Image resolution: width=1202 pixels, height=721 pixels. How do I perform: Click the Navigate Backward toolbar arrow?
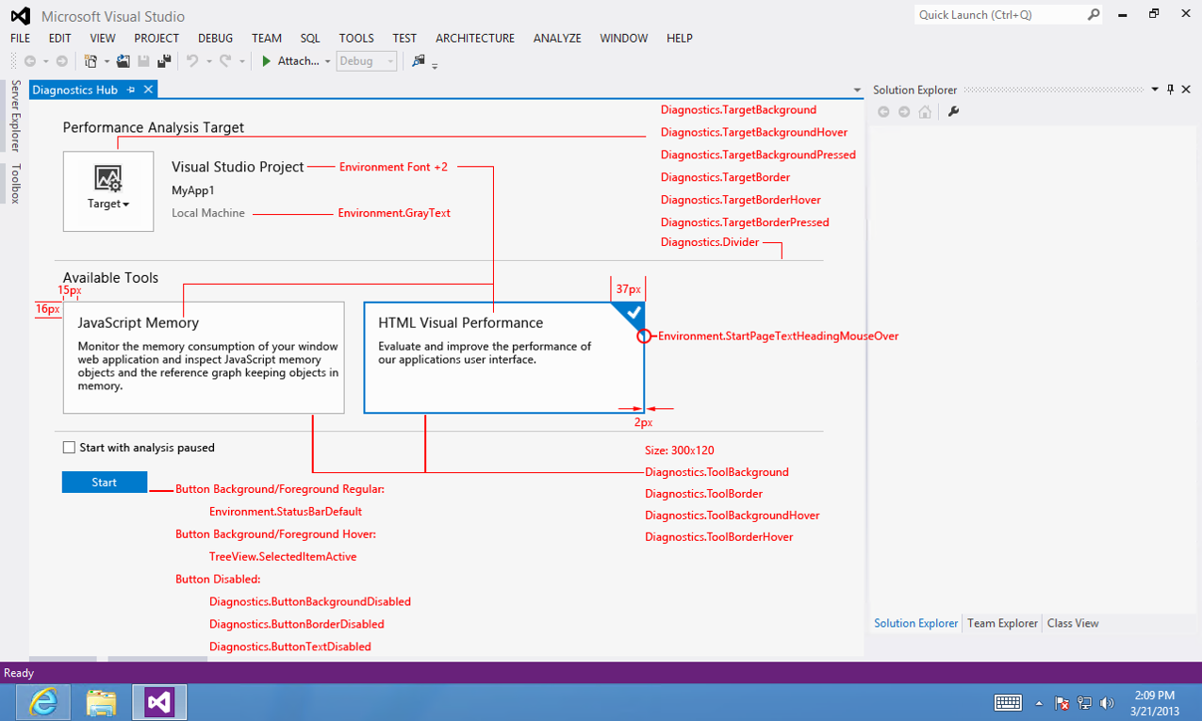tap(30, 61)
